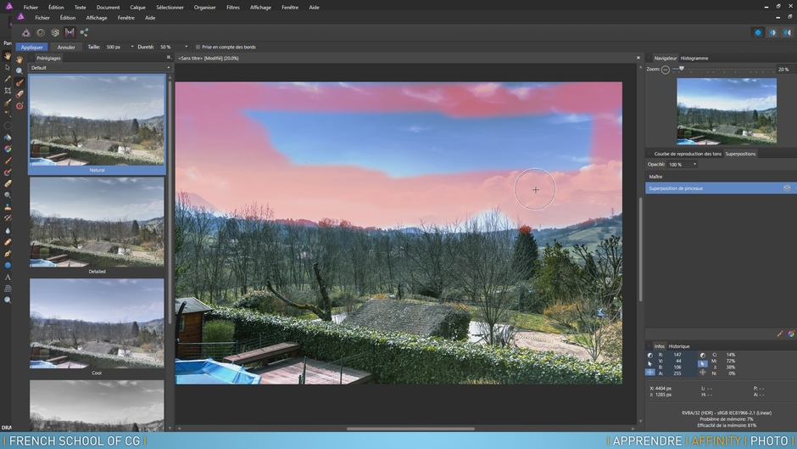
Task: Click the Appliquer button
Action: pos(32,47)
